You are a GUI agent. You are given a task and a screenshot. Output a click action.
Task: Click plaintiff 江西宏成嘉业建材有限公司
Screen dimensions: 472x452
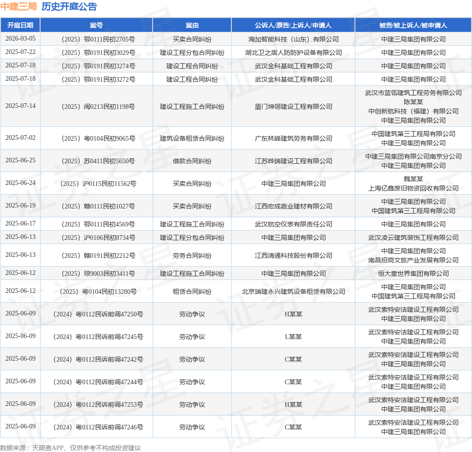[x=294, y=206]
